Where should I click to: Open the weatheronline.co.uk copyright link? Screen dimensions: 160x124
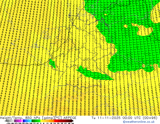click(x=139, y=122)
